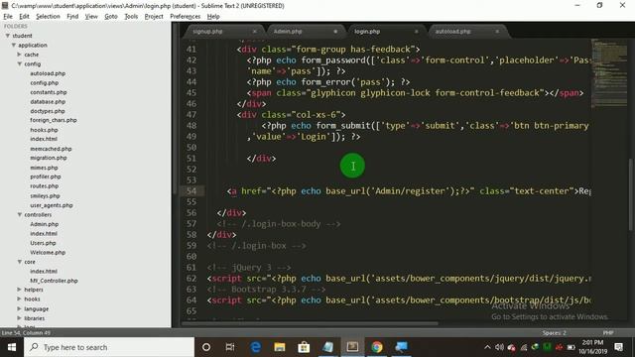Open File Explorer from the taskbar

(280, 347)
